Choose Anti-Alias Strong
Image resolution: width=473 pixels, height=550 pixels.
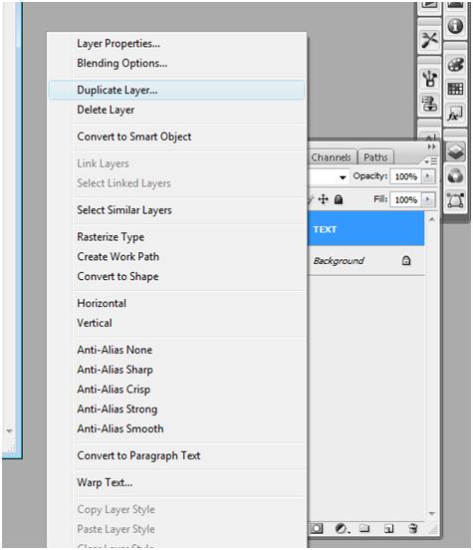pyautogui.click(x=176, y=409)
